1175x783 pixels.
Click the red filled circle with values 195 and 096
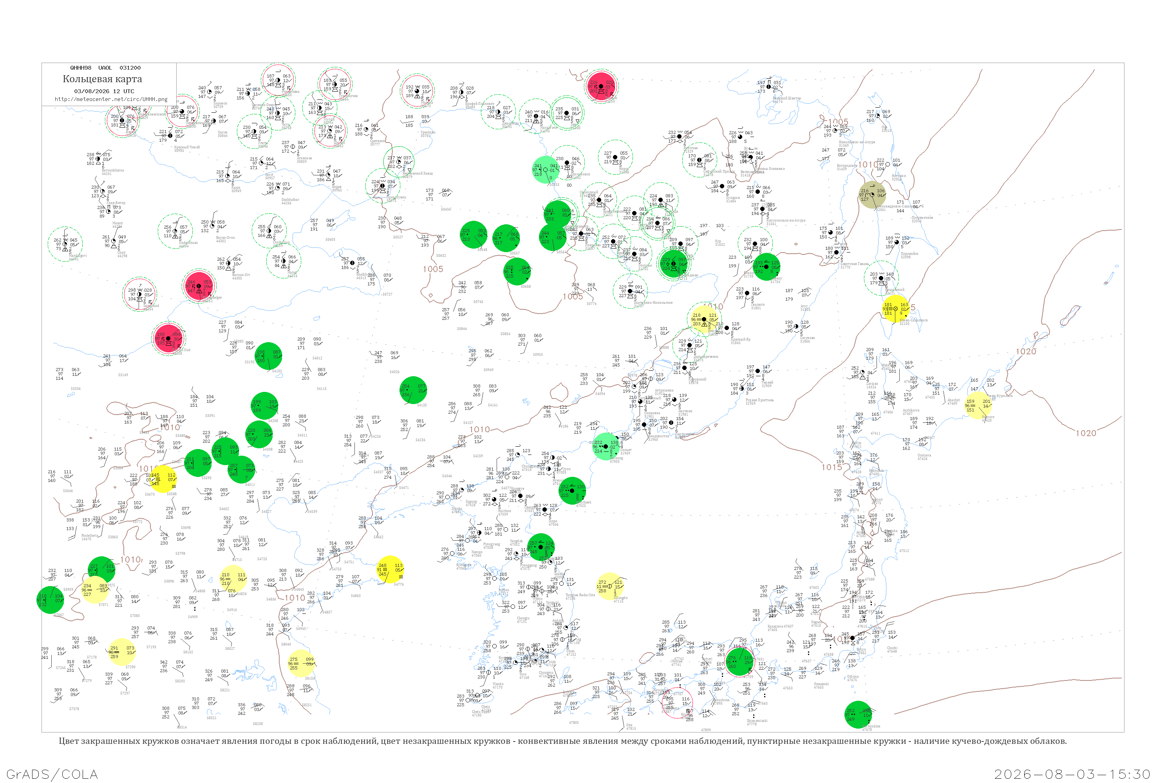click(168, 339)
